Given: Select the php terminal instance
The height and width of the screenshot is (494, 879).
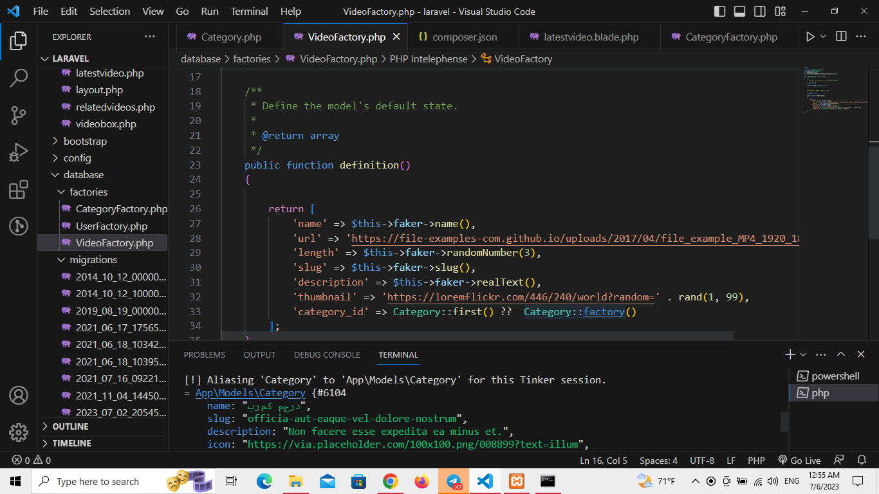Looking at the screenshot, I should click(833, 392).
